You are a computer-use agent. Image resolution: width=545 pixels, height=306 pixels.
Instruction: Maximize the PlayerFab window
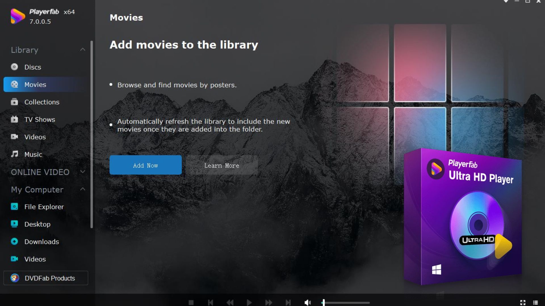[x=527, y=1]
